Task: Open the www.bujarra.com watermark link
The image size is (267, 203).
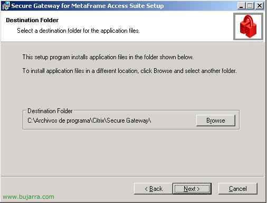Action: 28,197
